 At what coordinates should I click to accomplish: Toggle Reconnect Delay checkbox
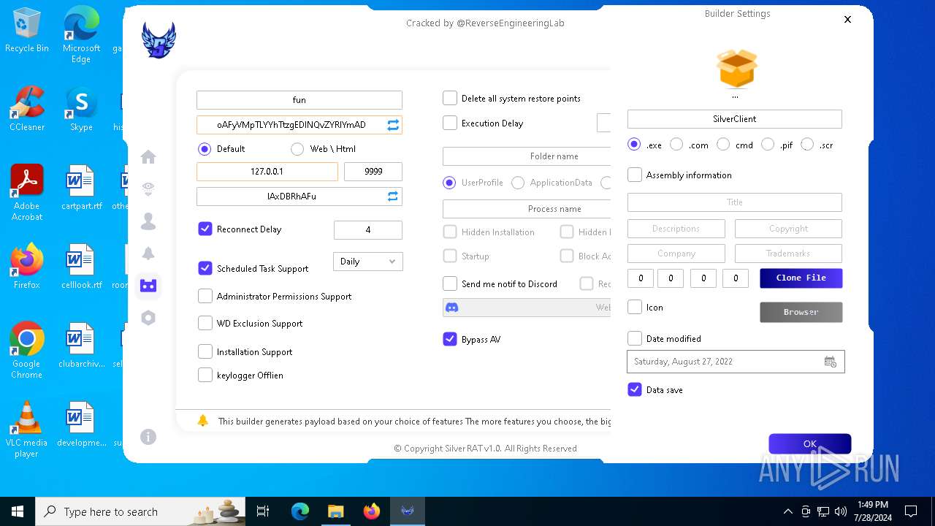point(205,229)
